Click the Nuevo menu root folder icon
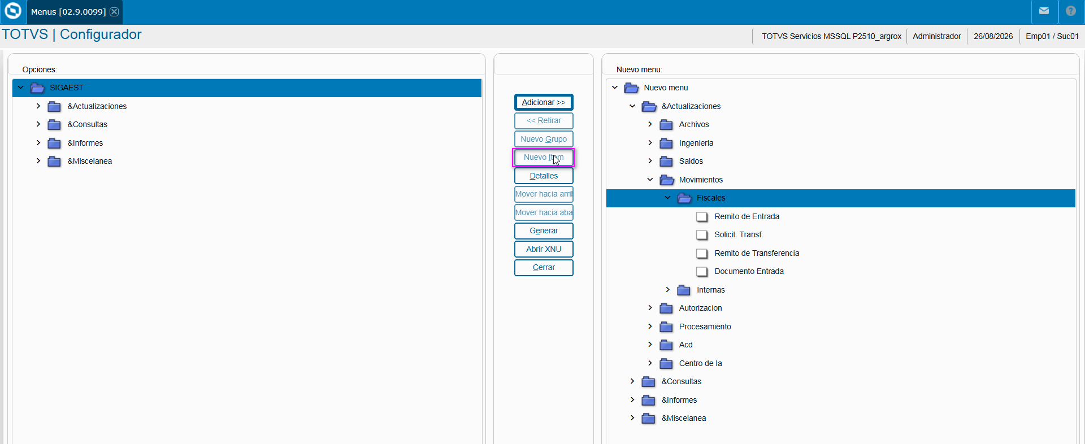 coord(631,88)
